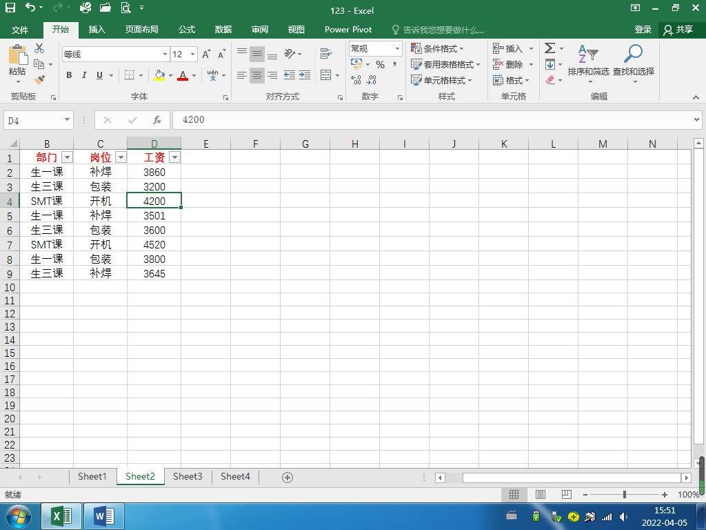The width and height of the screenshot is (706, 530).
Task: Open the 工资 column filter dropdown
Action: click(175, 157)
